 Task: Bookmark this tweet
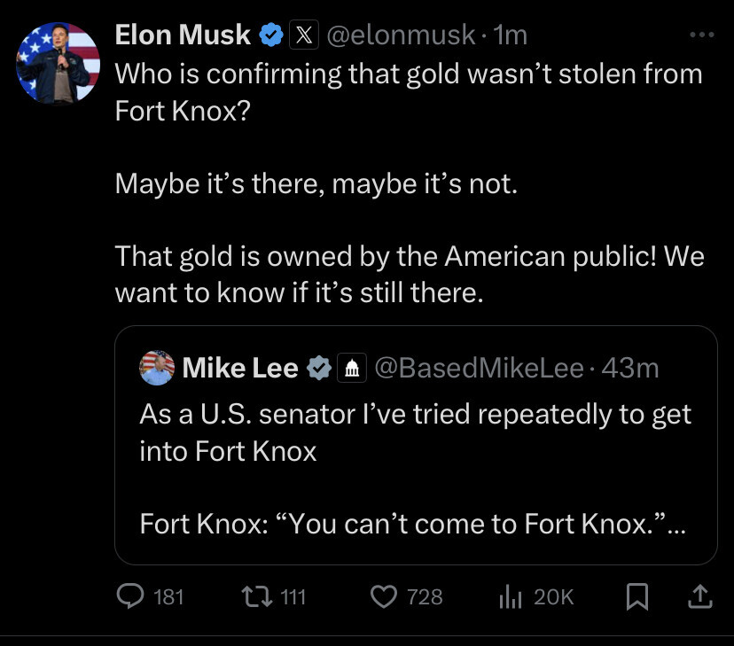pyautogui.click(x=636, y=598)
